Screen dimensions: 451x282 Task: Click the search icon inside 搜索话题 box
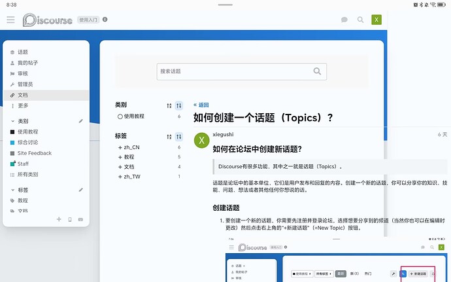tap(317, 71)
